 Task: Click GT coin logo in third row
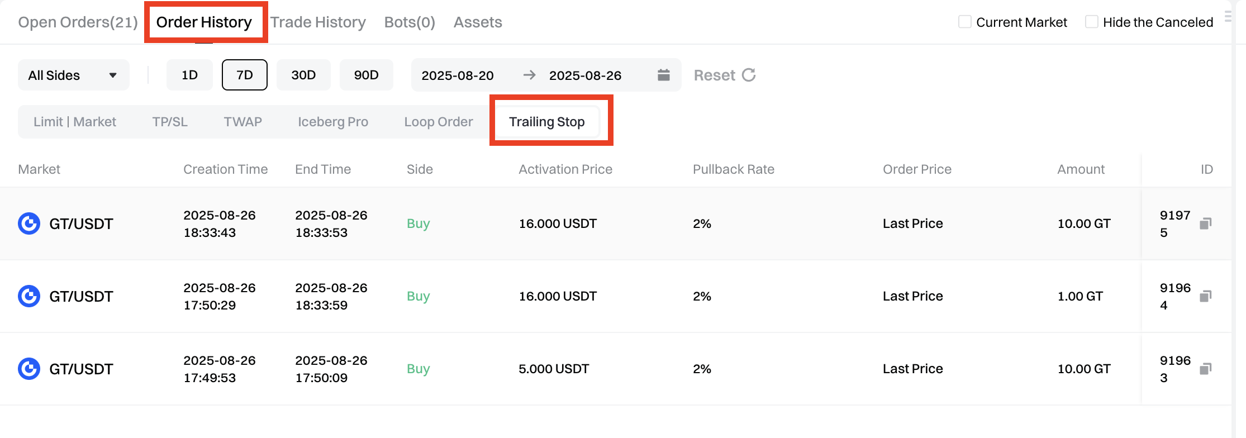click(x=29, y=369)
